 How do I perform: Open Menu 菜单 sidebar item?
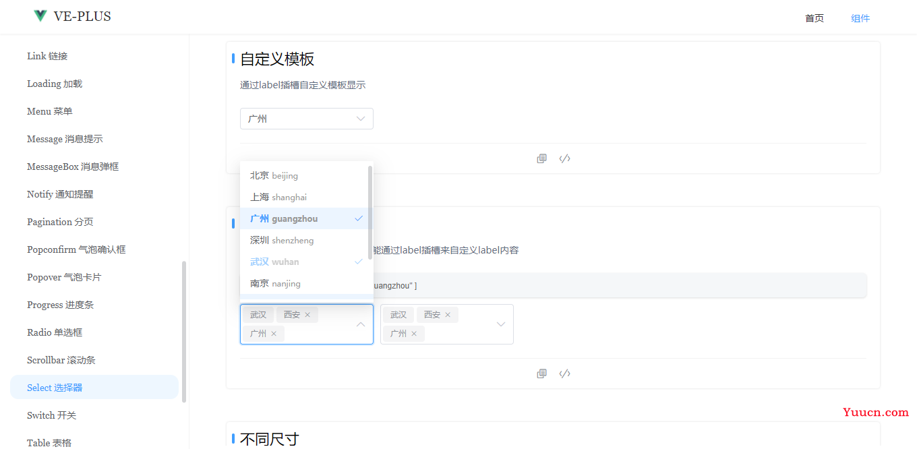[x=94, y=111]
